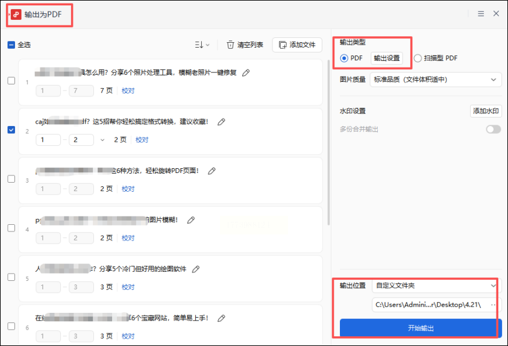Expand the page range chevron on file 2
Screen dimensions: 508x346
pos(102,140)
